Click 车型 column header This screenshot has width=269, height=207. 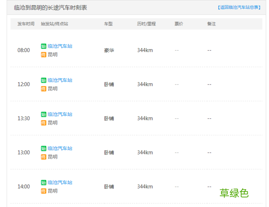coord(108,24)
